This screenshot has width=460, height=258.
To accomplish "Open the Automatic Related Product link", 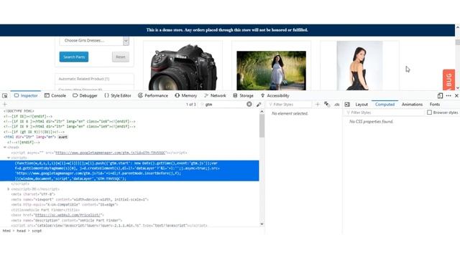I will click(x=84, y=79).
